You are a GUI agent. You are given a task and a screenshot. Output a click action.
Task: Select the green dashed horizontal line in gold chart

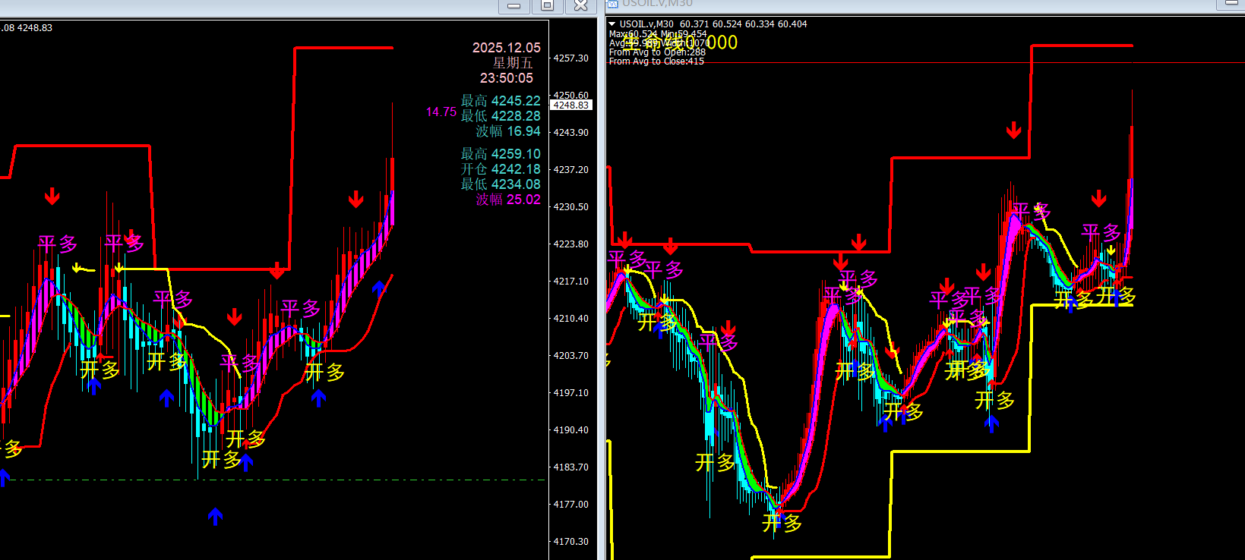(x=273, y=480)
